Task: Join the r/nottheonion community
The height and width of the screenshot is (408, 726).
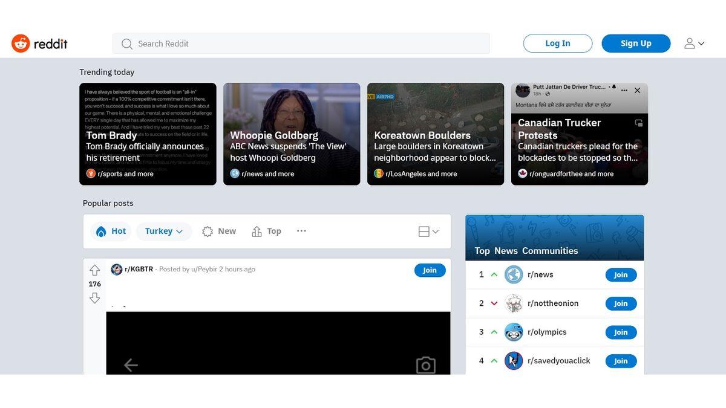Action: [621, 303]
